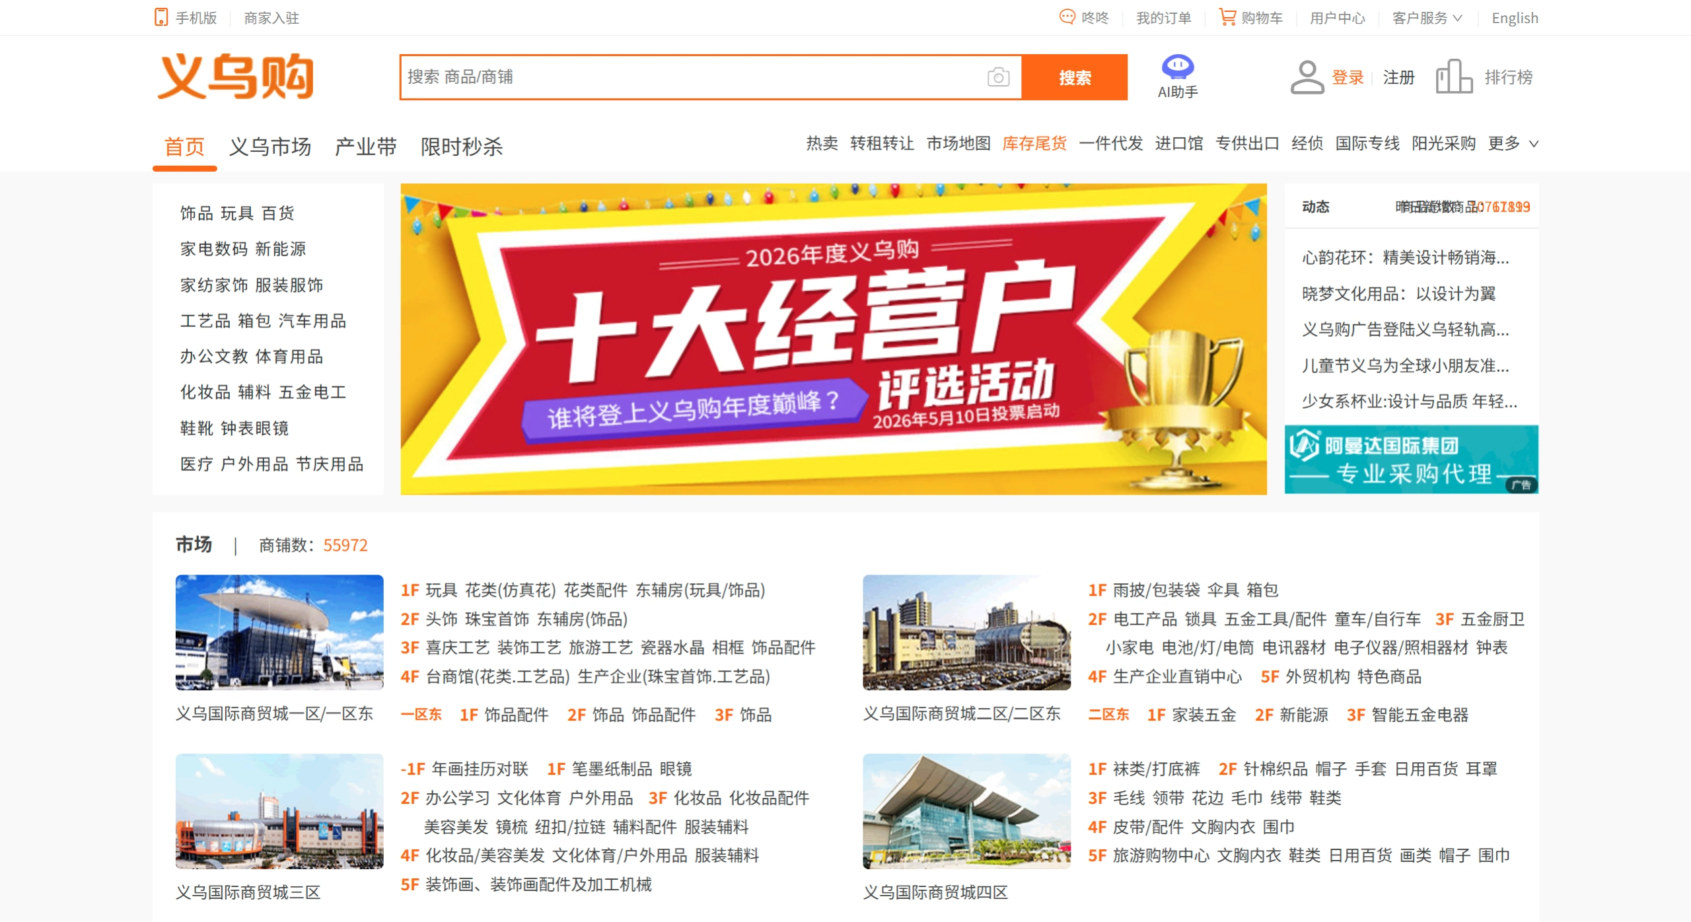Open category 节庆用品 in the sidebar
Screen dimensions: 1691x922
pos(330,464)
